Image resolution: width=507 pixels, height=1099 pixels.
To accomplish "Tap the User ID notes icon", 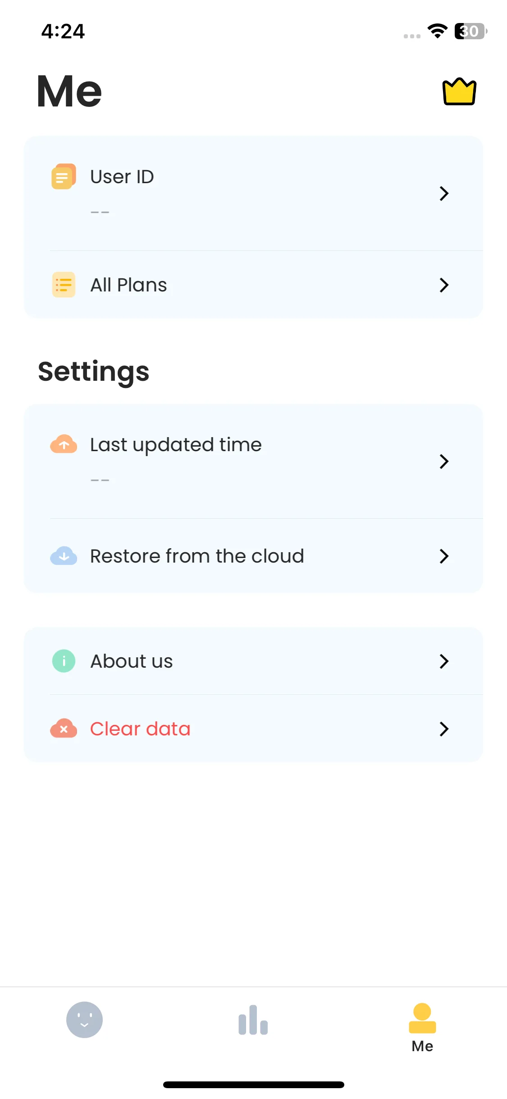I will point(64,176).
